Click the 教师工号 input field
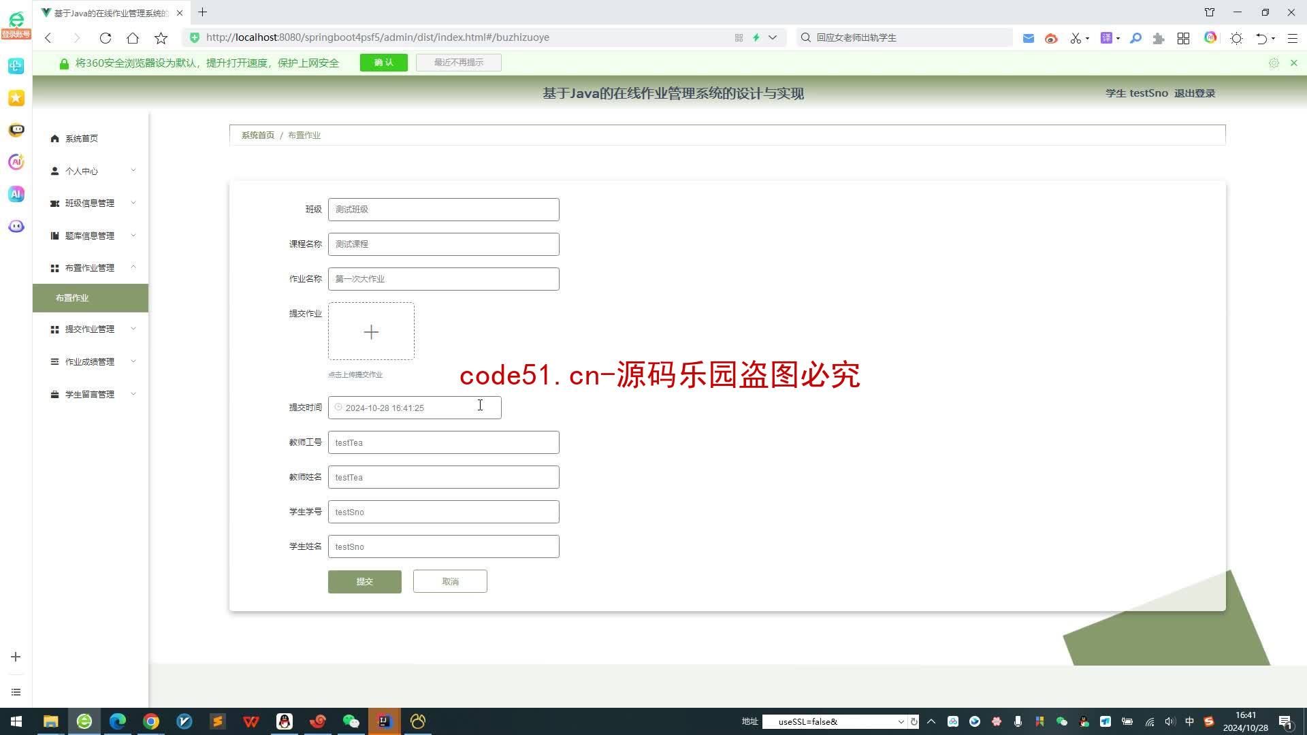Viewport: 1307px width, 735px height. pyautogui.click(x=444, y=442)
